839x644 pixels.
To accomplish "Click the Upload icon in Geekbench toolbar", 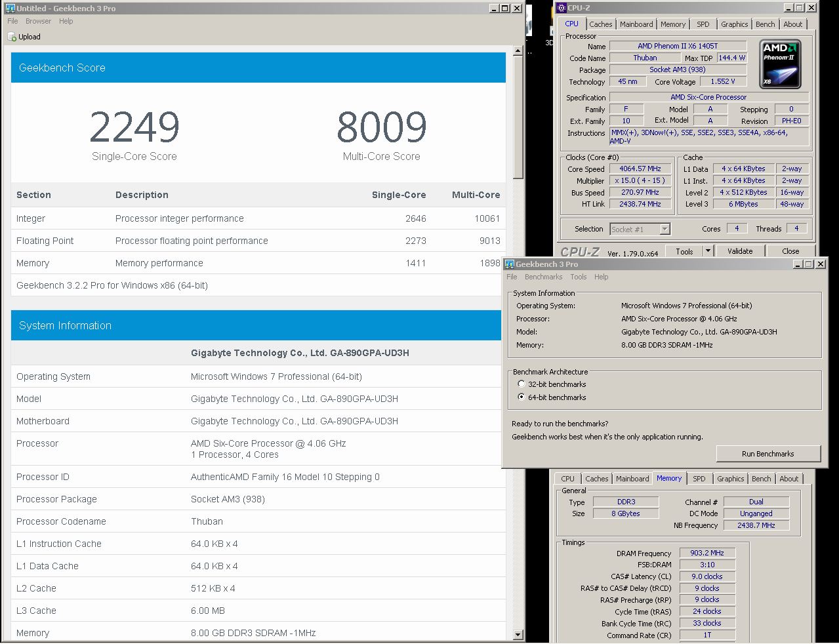I will click(x=12, y=37).
